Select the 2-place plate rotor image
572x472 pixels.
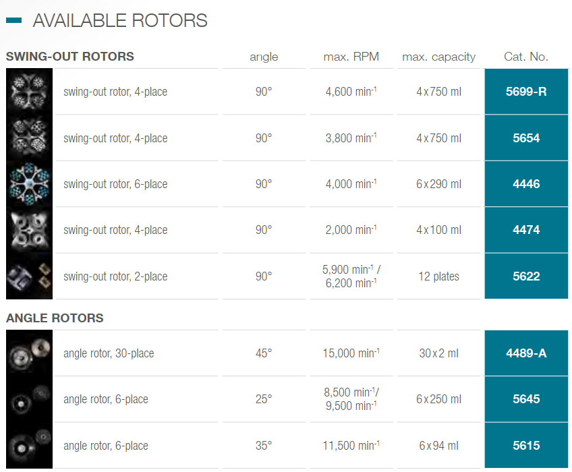coord(30,276)
